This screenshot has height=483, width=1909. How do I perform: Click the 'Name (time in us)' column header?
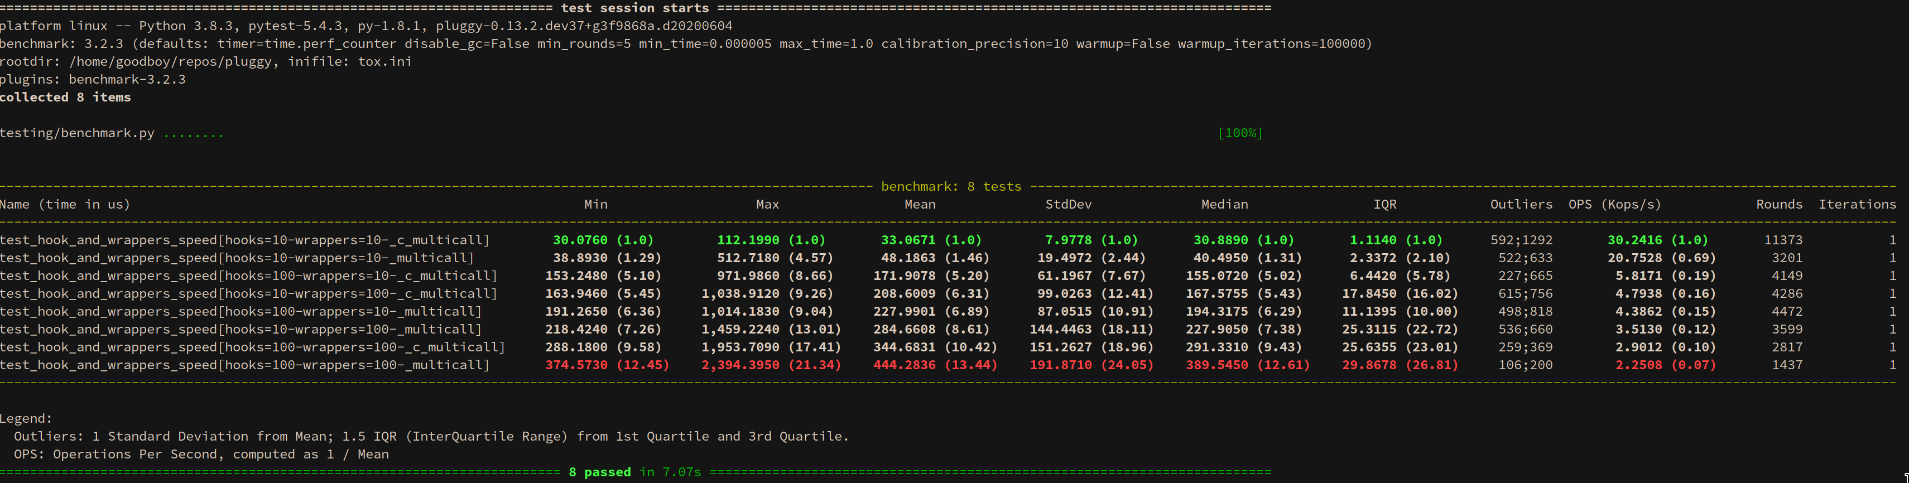click(65, 205)
